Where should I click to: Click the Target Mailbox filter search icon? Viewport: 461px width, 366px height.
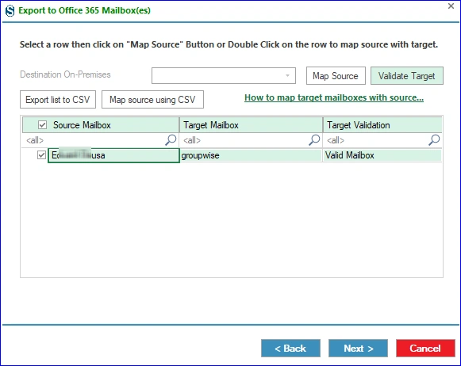tap(314, 140)
